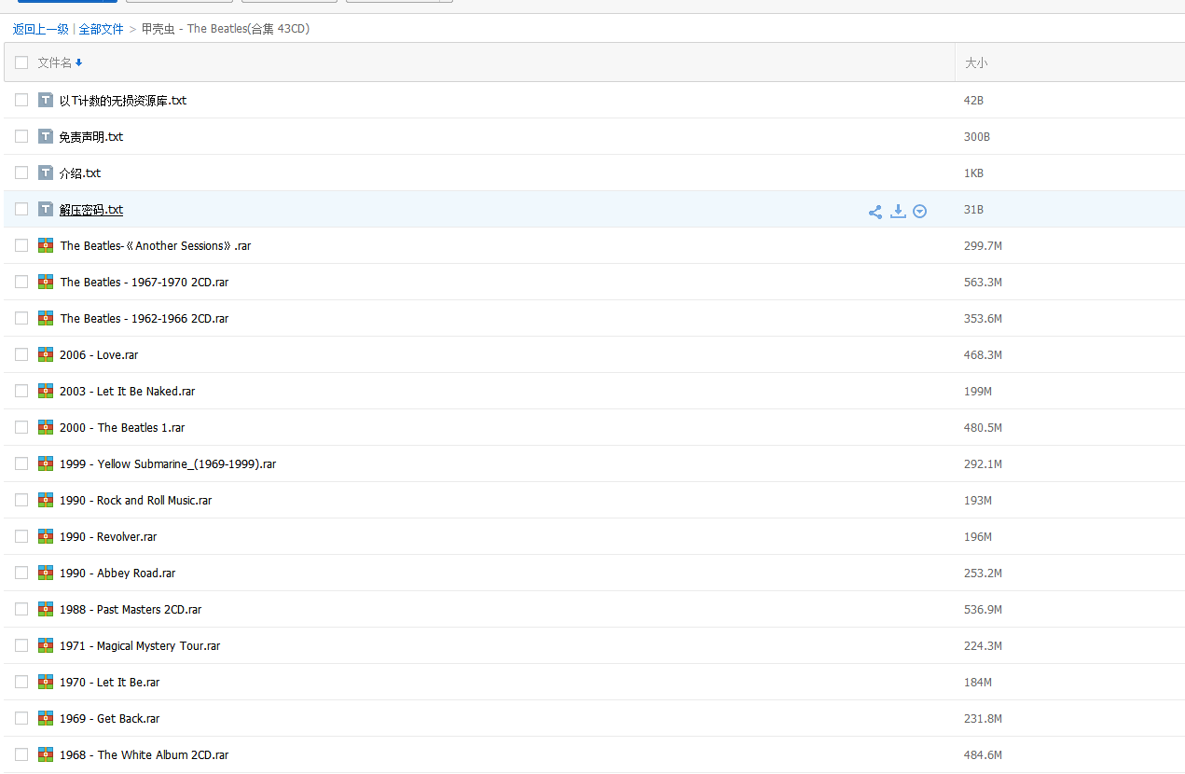
Task: Click rar icon of 2006 - Love.rar
Action: click(46, 354)
